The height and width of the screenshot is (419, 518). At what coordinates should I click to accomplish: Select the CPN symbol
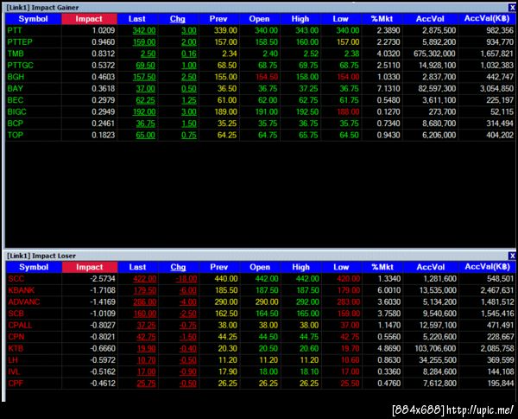(16, 337)
